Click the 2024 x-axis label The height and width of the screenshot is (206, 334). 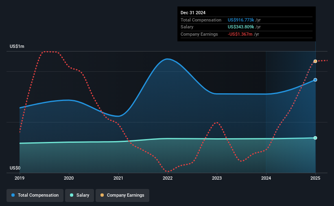tap(266, 178)
